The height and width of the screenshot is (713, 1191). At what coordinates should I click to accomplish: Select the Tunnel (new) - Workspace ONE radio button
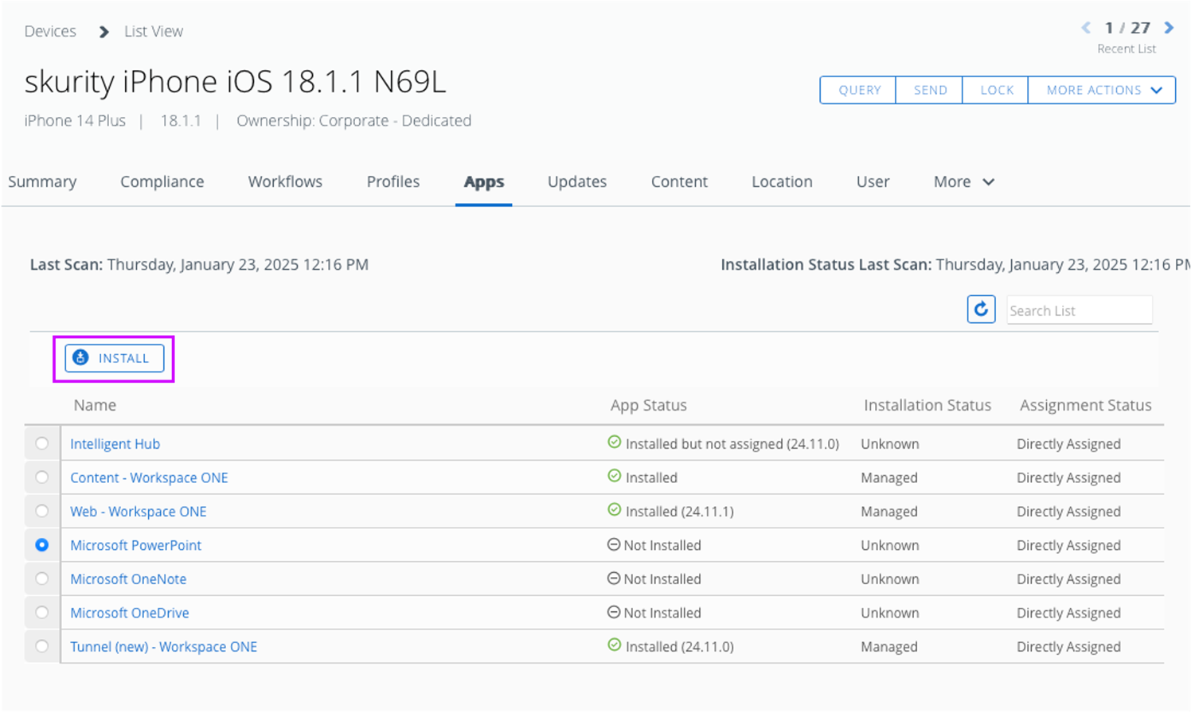42,647
